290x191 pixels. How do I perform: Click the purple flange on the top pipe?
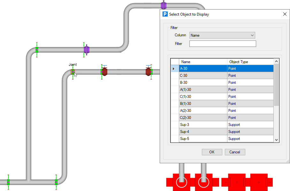coord(164,5)
